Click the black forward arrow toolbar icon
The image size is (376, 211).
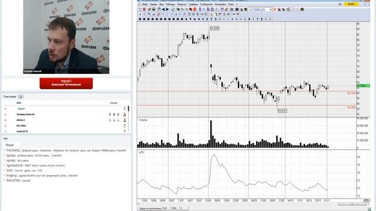tap(167, 9)
